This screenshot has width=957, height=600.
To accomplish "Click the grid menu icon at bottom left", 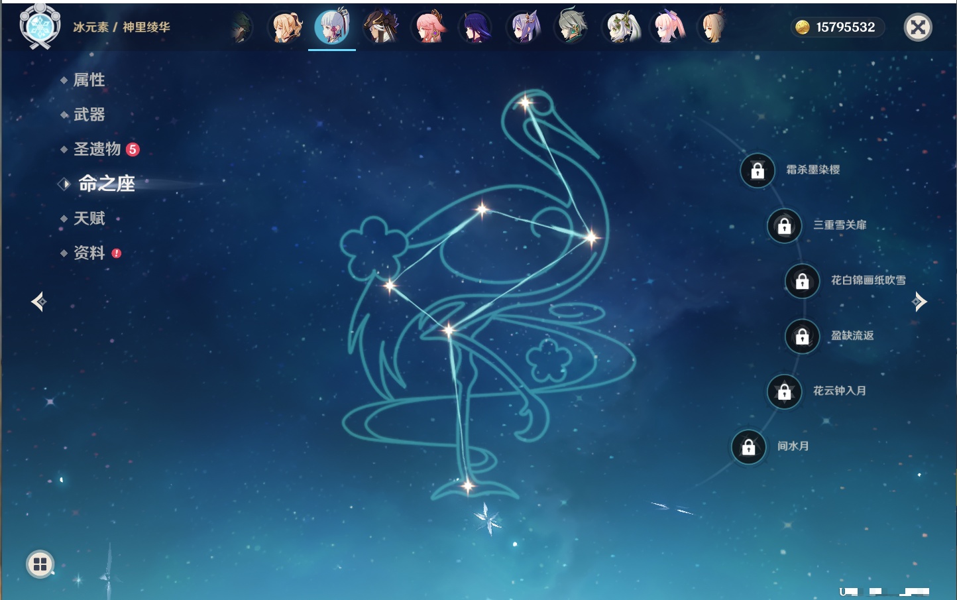I will click(40, 564).
